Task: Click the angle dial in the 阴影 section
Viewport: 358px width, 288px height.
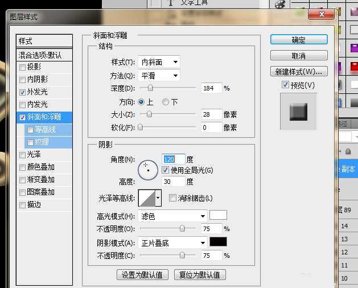Action: (149, 167)
